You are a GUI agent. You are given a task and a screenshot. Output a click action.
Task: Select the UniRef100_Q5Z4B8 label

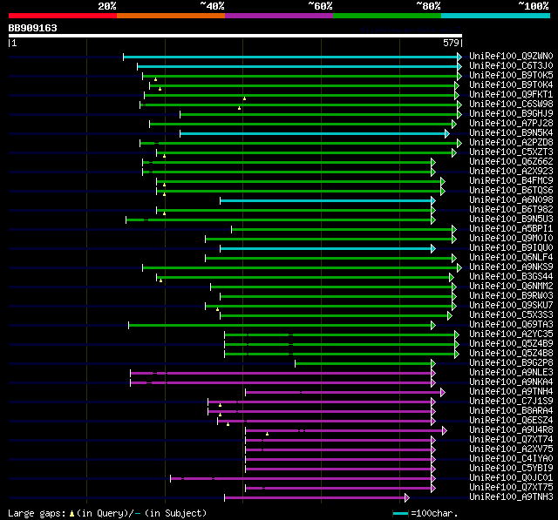511,354
